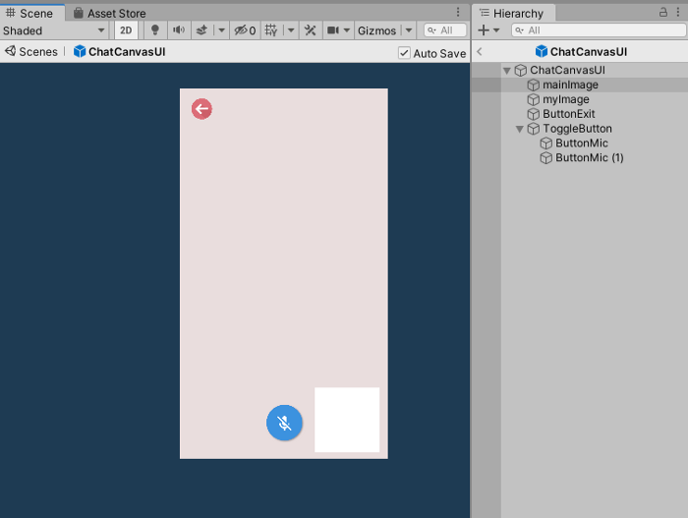Select ToggleButton in Hierarchy
This screenshot has width=688, height=518.
click(580, 129)
